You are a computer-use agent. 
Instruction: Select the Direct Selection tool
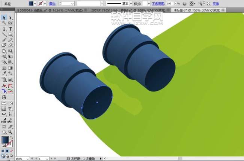pos(10,18)
